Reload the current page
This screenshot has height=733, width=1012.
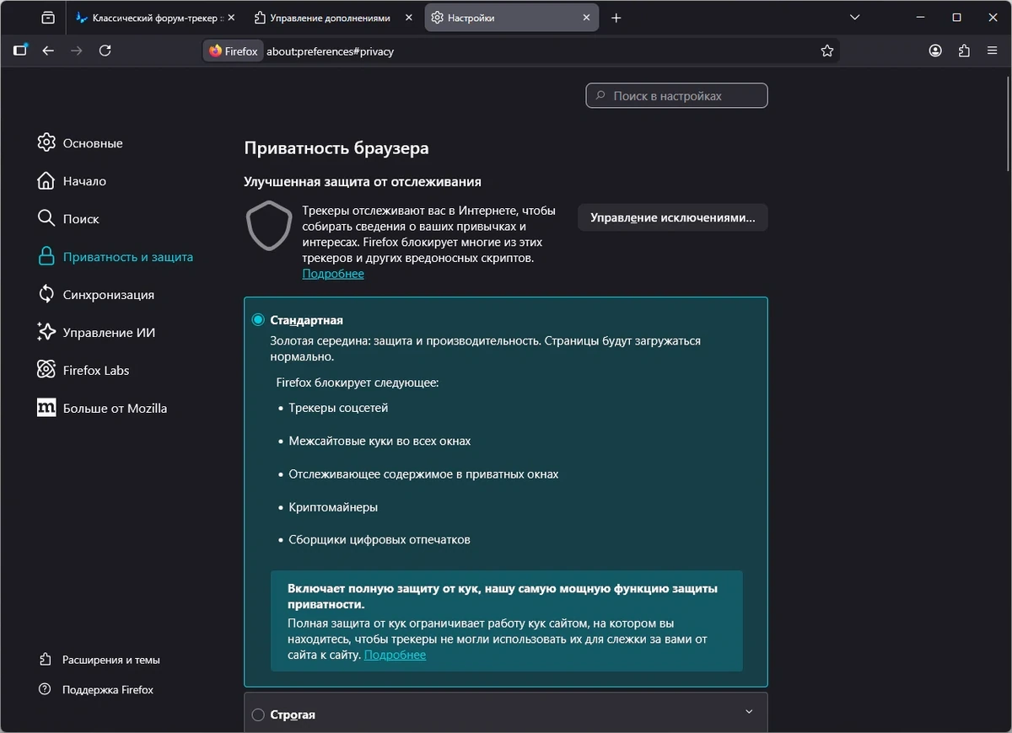[105, 51]
